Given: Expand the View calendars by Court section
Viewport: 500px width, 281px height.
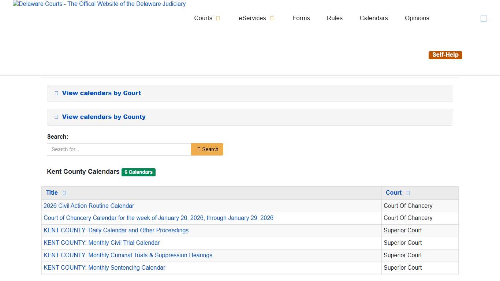Looking at the screenshot, I should pyautogui.click(x=101, y=93).
